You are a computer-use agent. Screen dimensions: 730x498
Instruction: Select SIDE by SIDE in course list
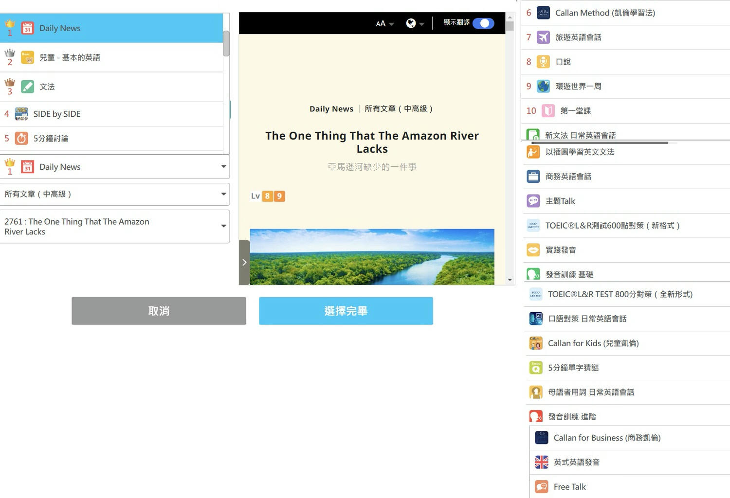click(x=111, y=114)
